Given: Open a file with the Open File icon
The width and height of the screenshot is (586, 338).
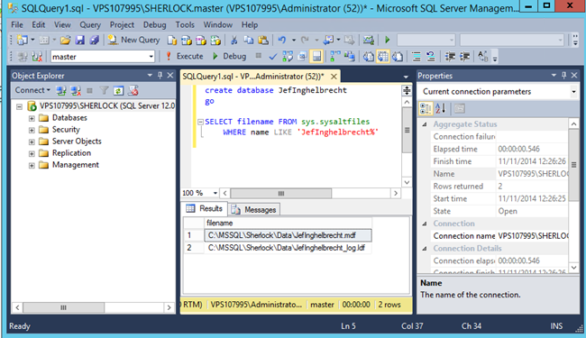Looking at the screenshot, I should 66,40.
